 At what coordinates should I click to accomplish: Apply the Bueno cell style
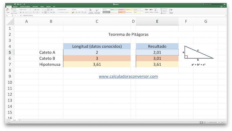tap(114, 9)
